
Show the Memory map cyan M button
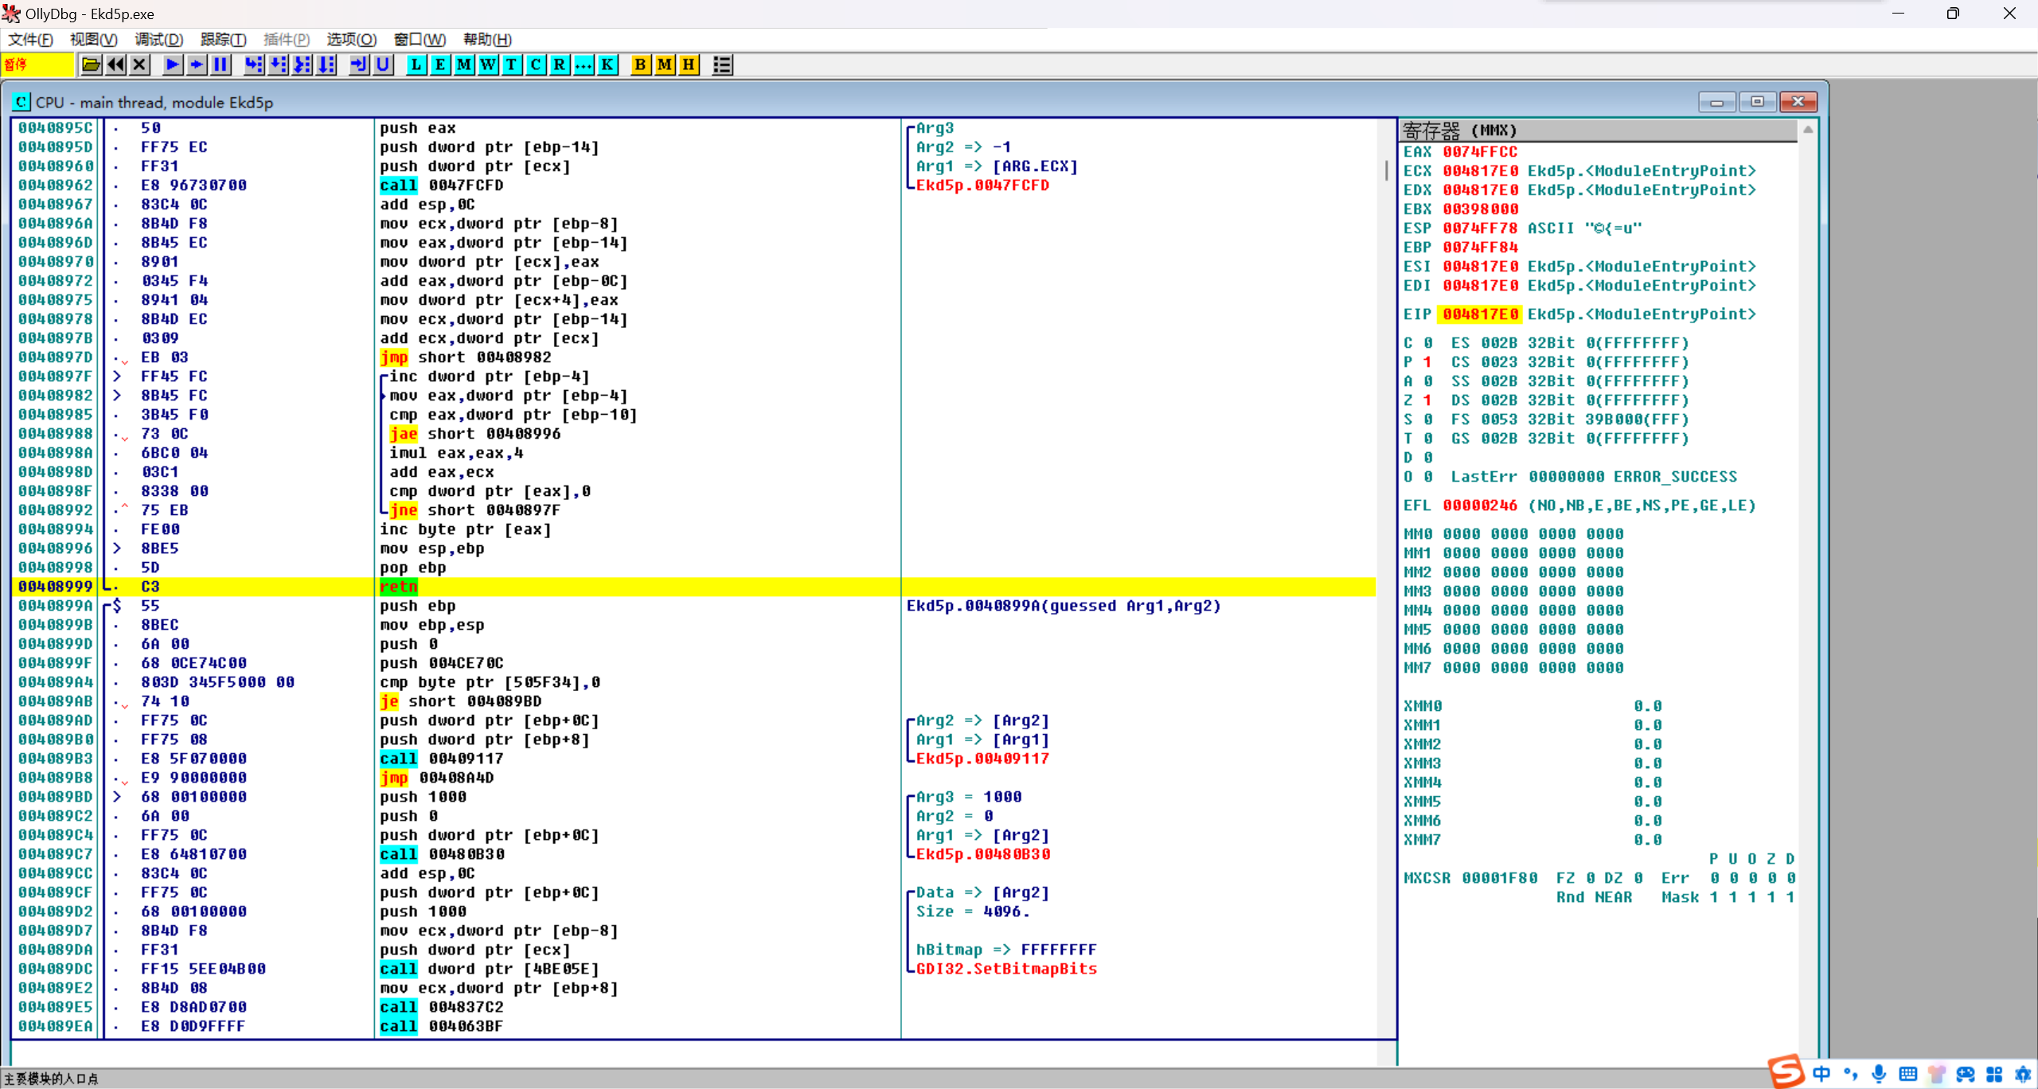pos(463,65)
